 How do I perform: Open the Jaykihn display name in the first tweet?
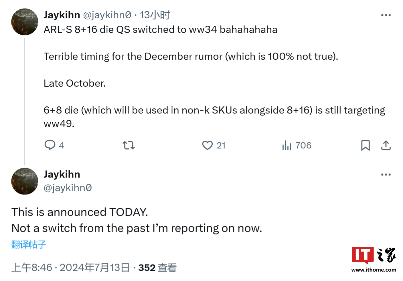click(62, 15)
